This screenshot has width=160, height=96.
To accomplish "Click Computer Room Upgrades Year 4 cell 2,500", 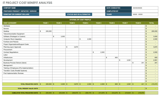I will point(85,39).
